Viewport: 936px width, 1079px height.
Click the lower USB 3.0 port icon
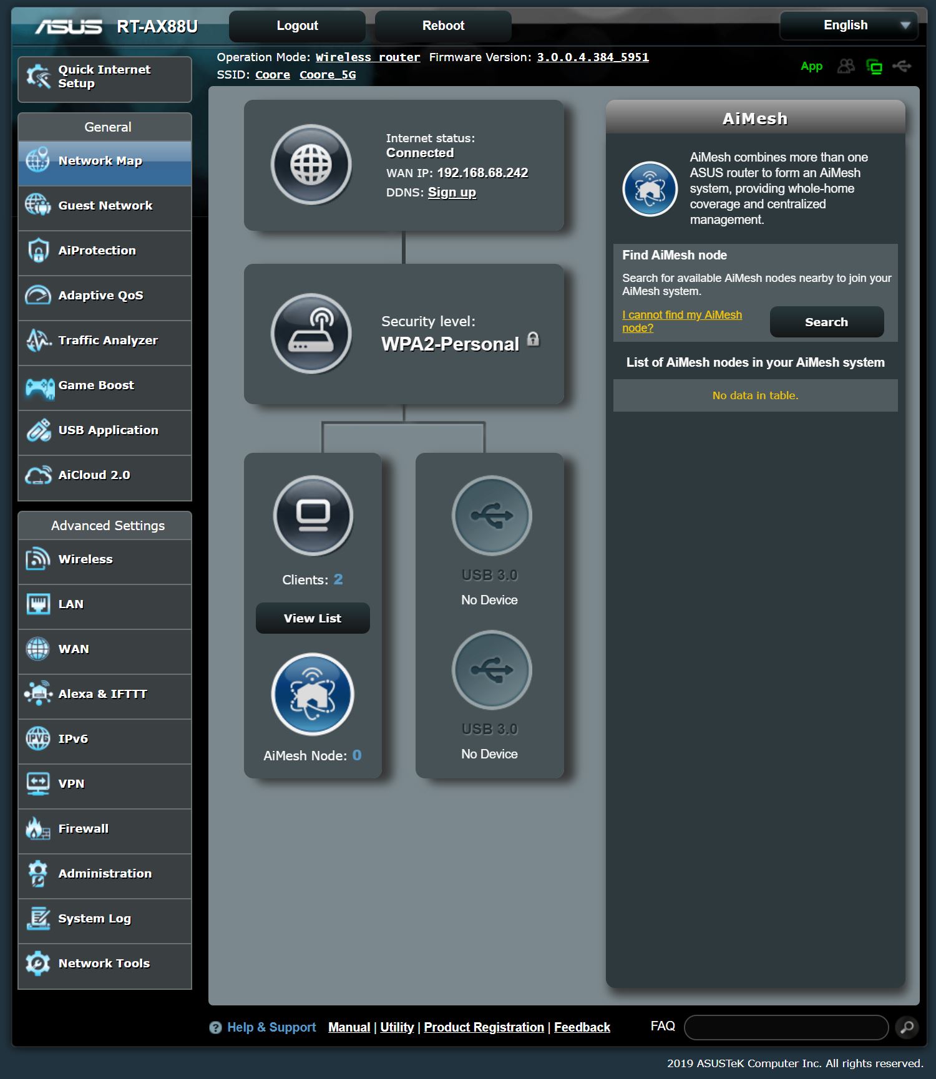pos(492,670)
